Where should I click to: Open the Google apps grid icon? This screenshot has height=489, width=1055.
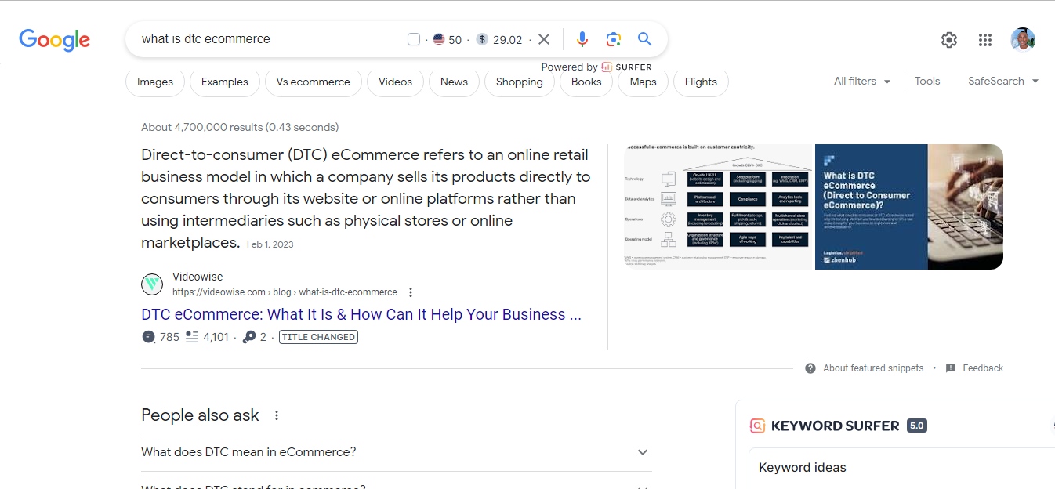coord(985,40)
